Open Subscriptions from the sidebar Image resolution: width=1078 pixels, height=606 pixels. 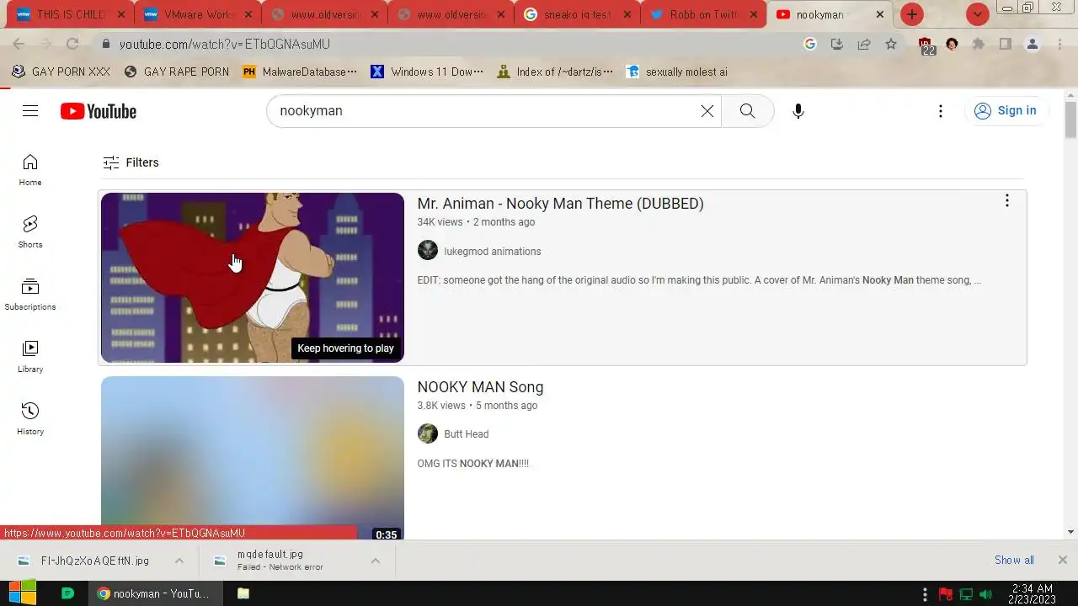pos(30,294)
